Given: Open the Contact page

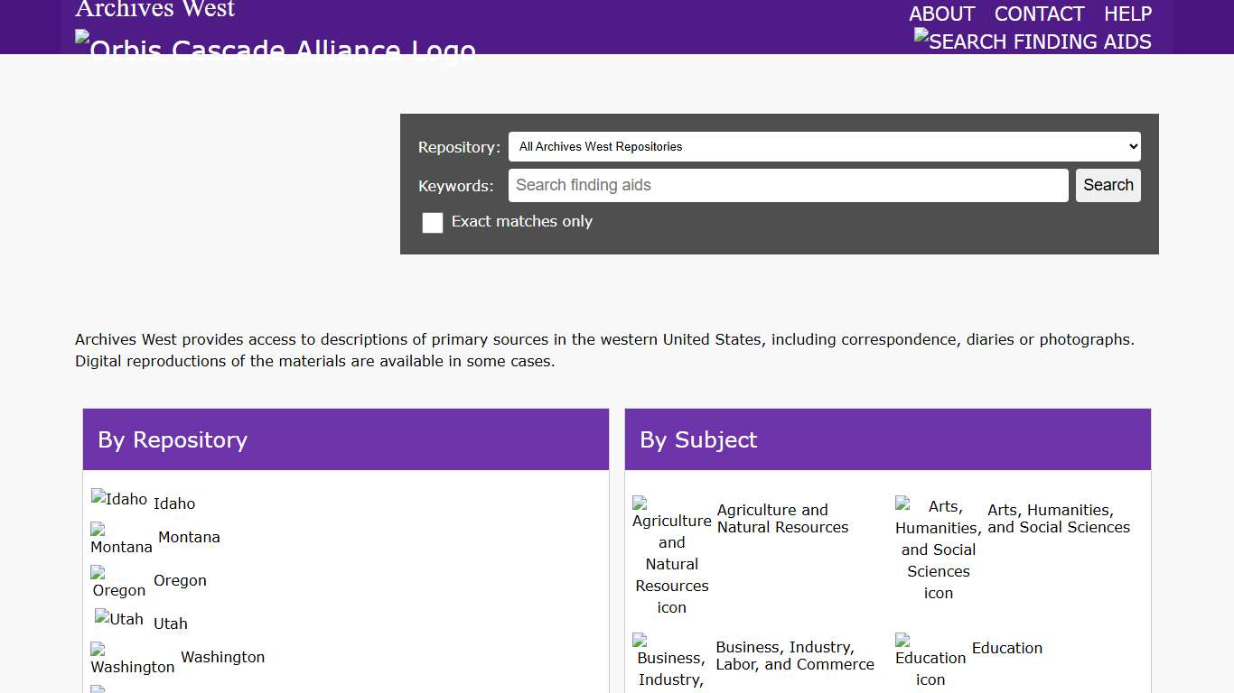Looking at the screenshot, I should 1039,14.
